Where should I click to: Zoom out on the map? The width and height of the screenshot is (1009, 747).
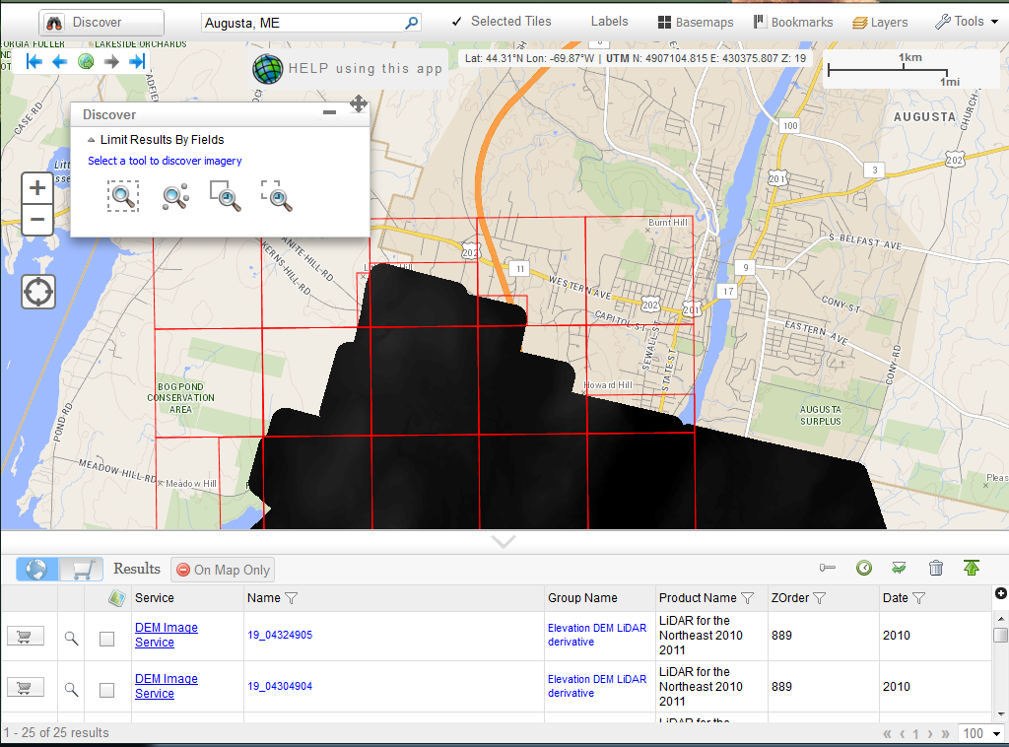[x=37, y=220]
